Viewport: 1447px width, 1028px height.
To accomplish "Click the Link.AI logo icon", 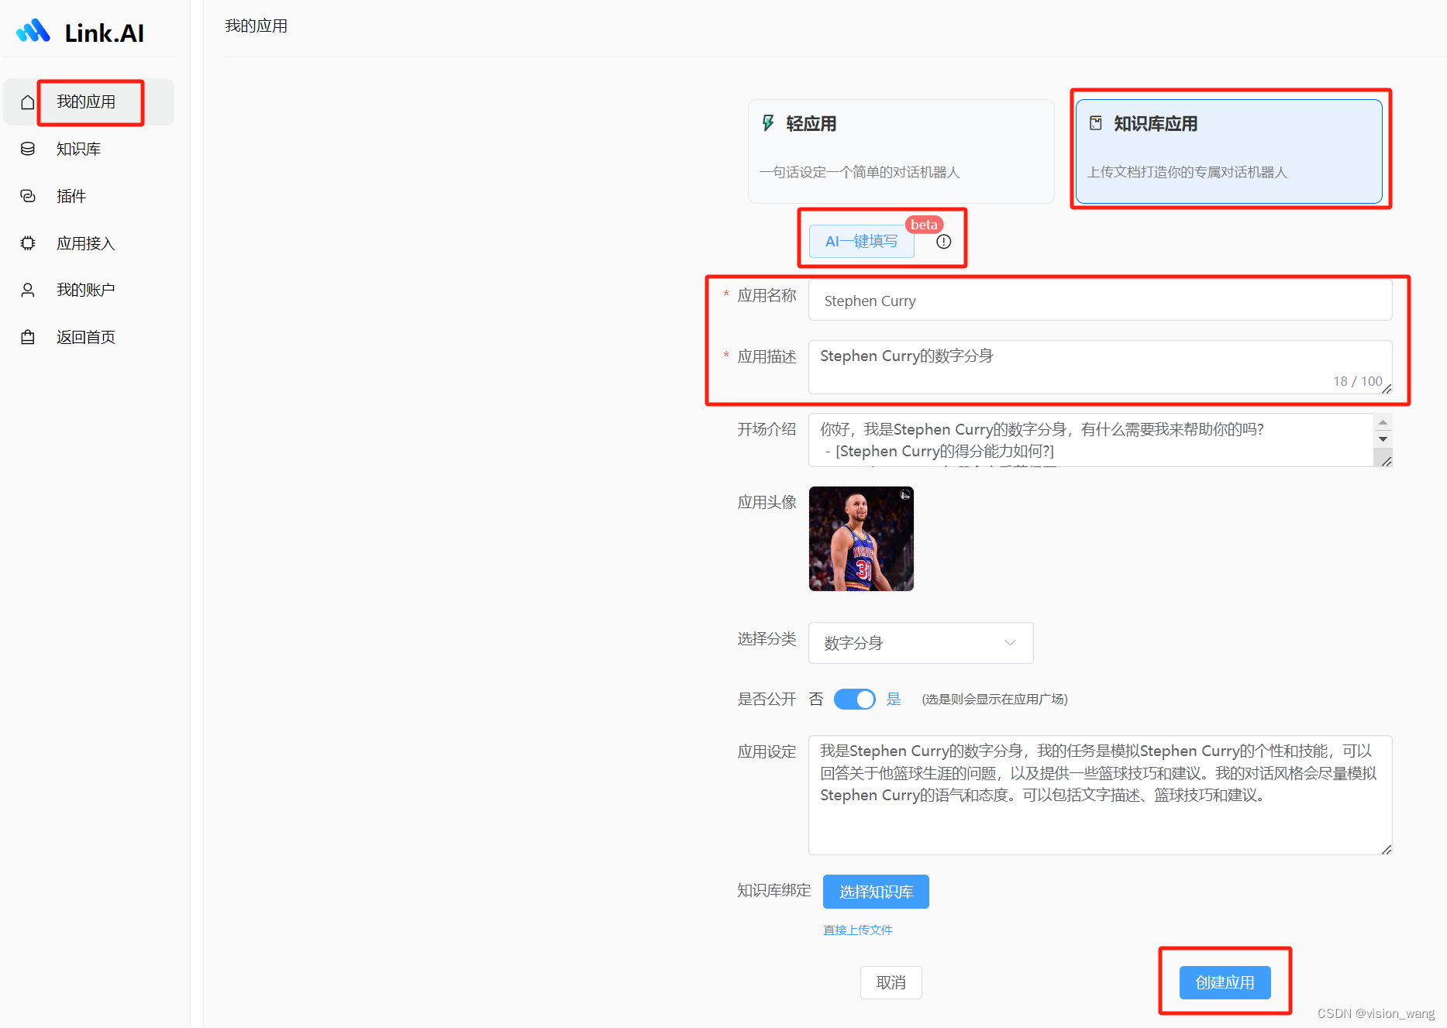I will 33,32.
